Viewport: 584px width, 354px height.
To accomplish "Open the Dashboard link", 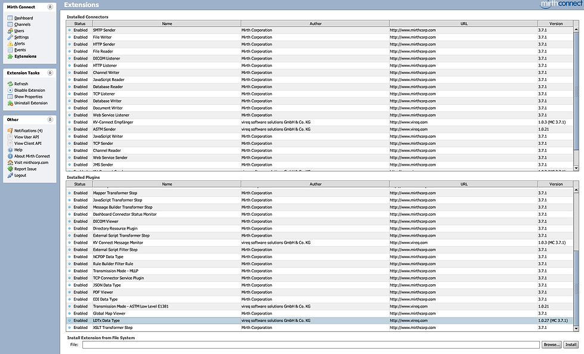I will click(x=23, y=18).
